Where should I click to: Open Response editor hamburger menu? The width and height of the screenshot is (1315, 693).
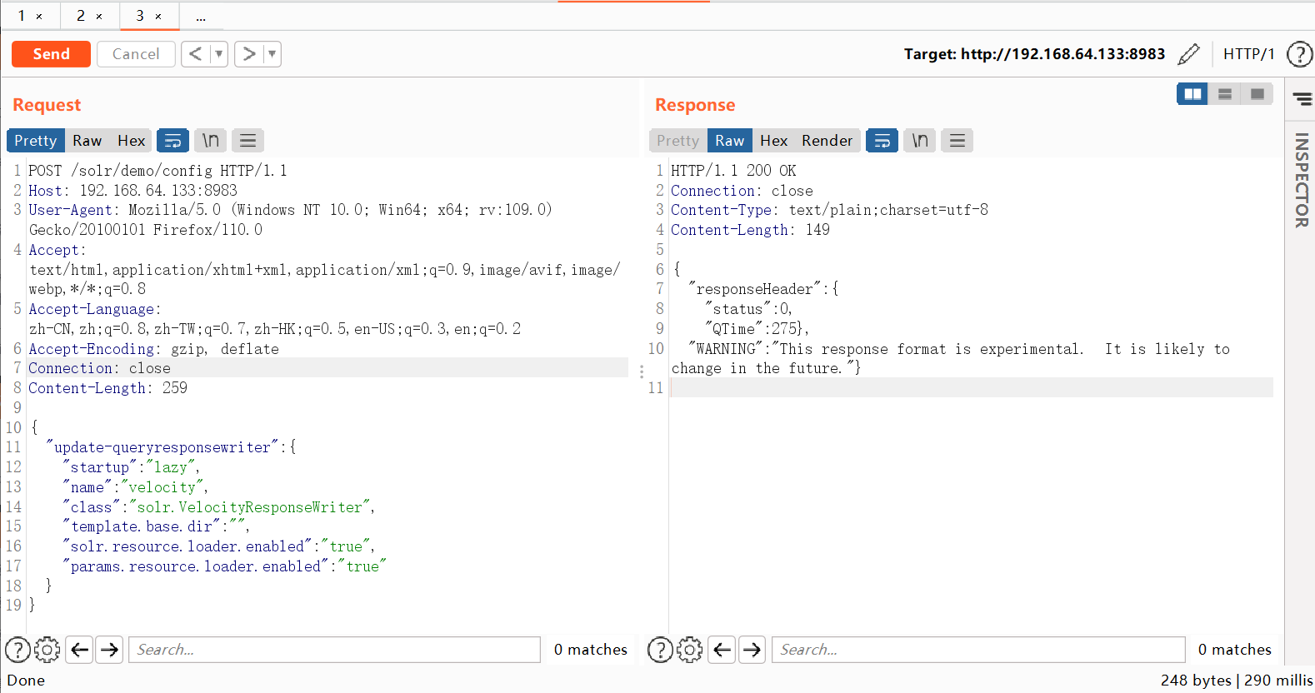[x=957, y=141]
